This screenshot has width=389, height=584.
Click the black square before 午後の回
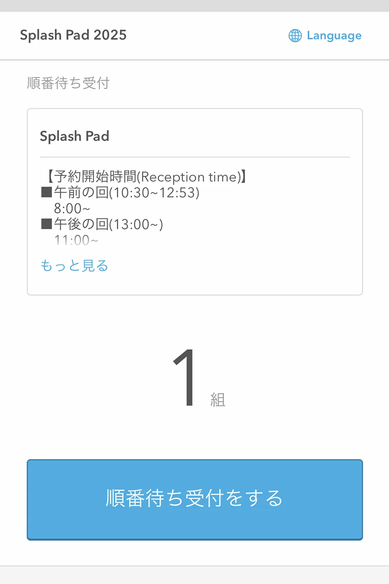point(47,224)
